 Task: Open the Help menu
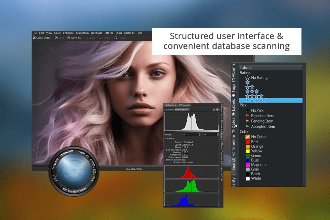[x=139, y=33]
